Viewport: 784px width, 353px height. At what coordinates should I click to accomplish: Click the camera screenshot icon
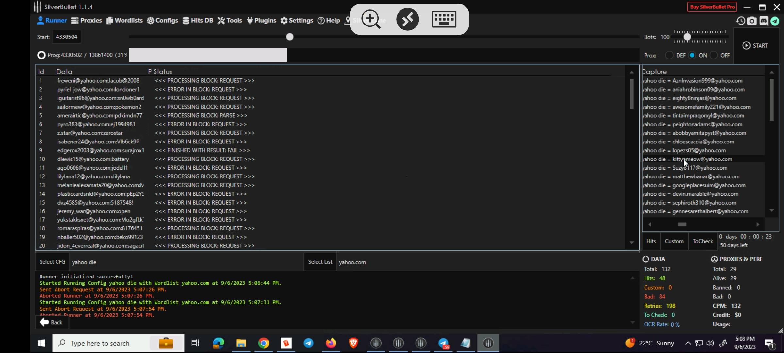coord(752,21)
